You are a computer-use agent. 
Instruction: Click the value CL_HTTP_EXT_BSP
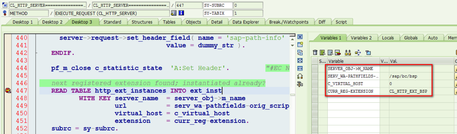point(408,91)
